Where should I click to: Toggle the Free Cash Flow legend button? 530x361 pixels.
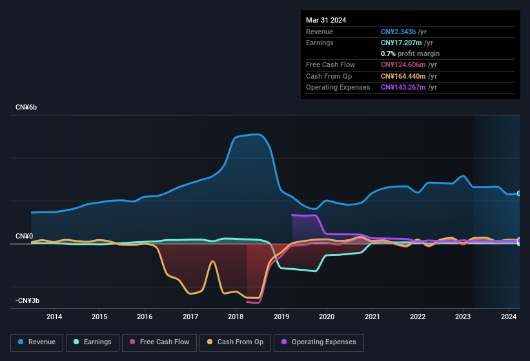(x=159, y=342)
